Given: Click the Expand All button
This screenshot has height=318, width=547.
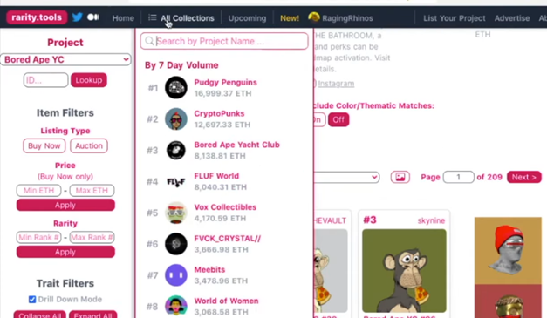Looking at the screenshot, I should (92, 315).
